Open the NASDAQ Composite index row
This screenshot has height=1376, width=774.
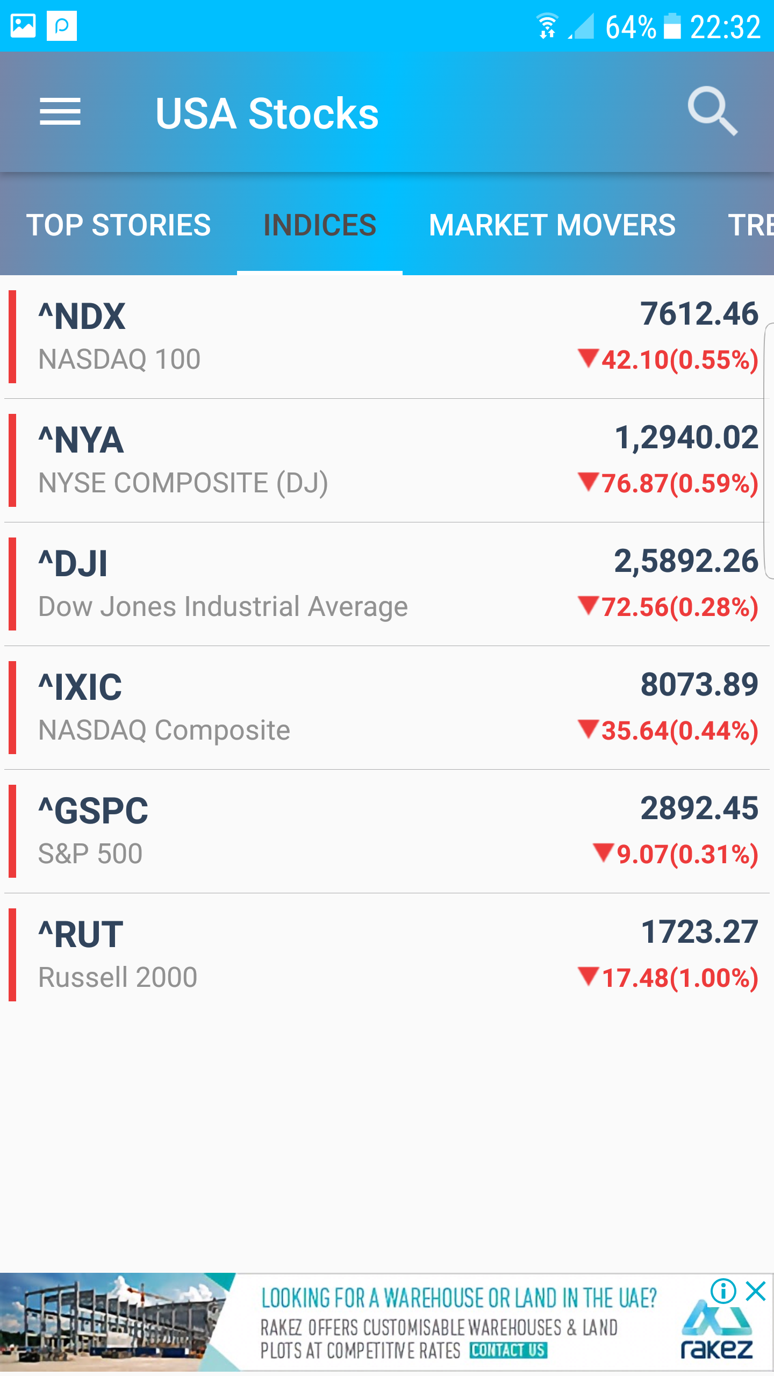pos(387,708)
